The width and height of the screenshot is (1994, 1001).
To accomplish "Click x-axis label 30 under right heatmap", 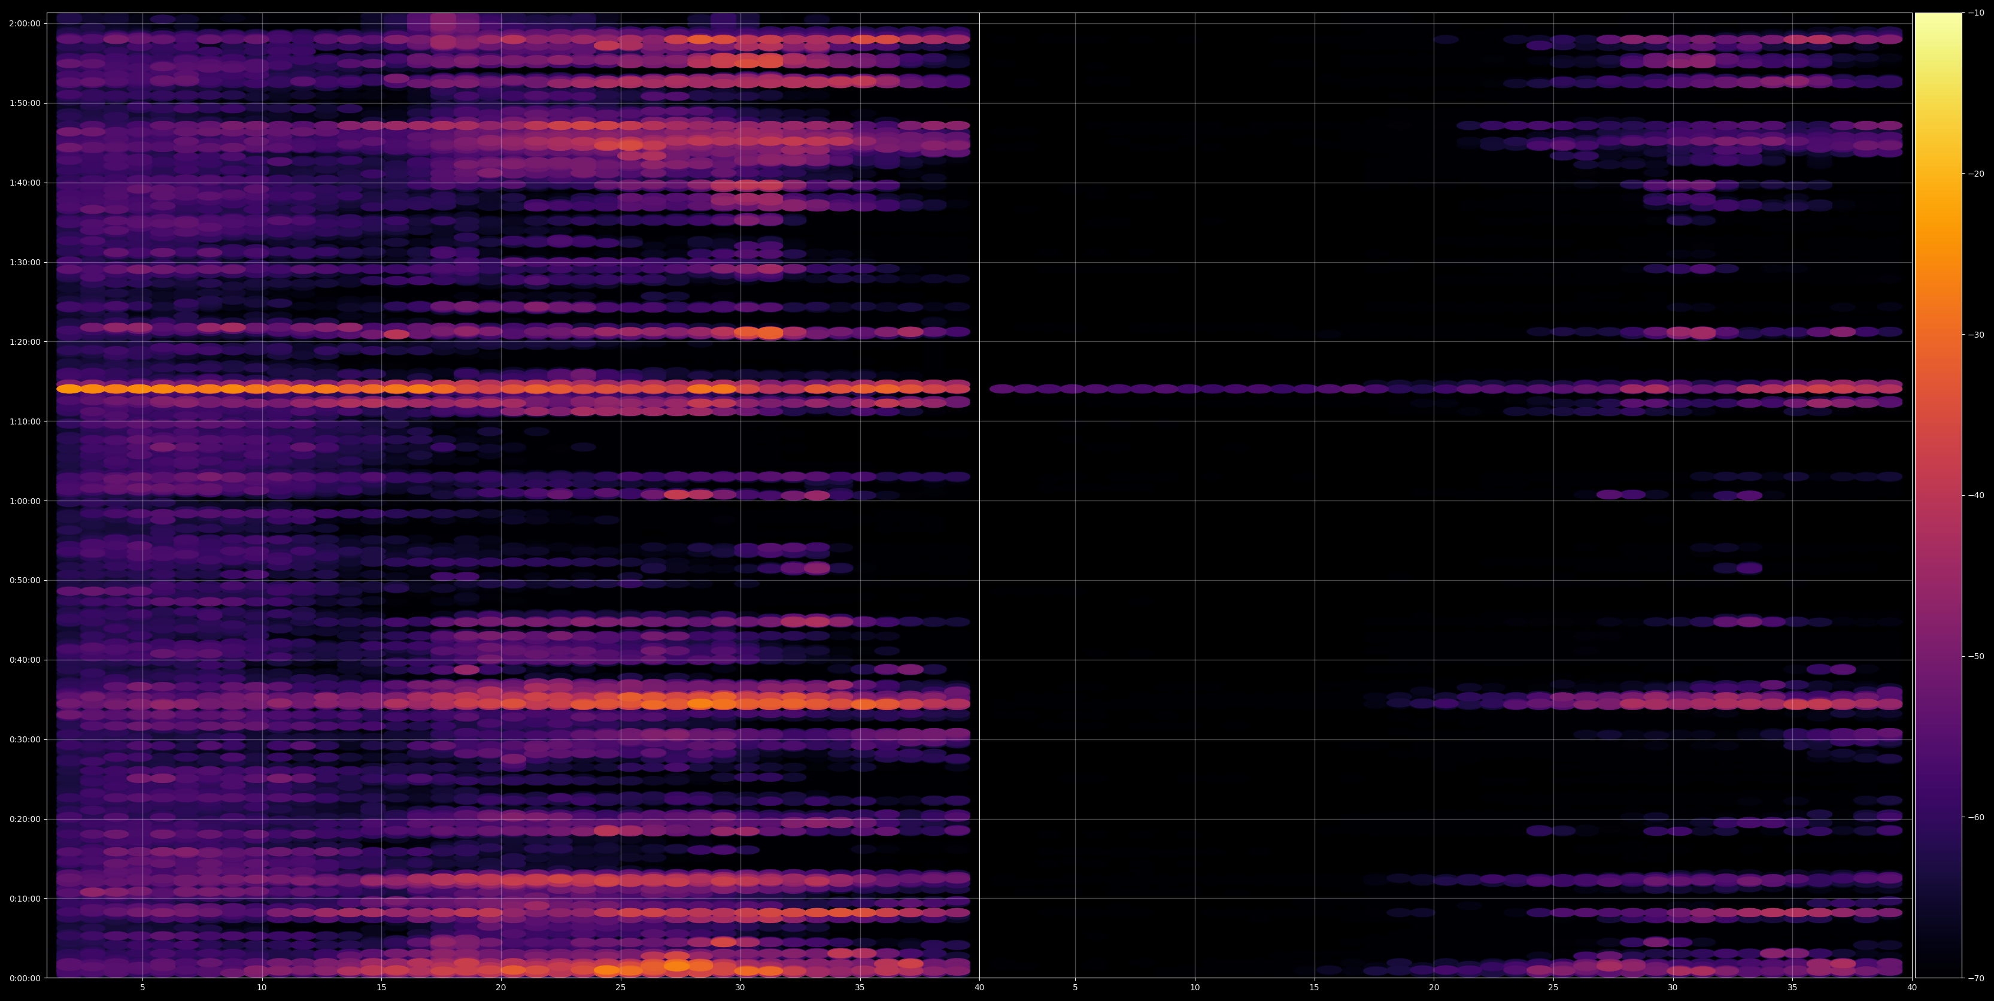I will tap(1673, 988).
